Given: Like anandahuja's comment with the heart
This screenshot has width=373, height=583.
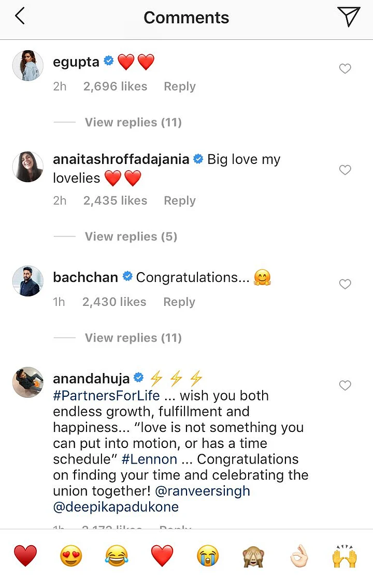Looking at the screenshot, I should click(x=345, y=385).
